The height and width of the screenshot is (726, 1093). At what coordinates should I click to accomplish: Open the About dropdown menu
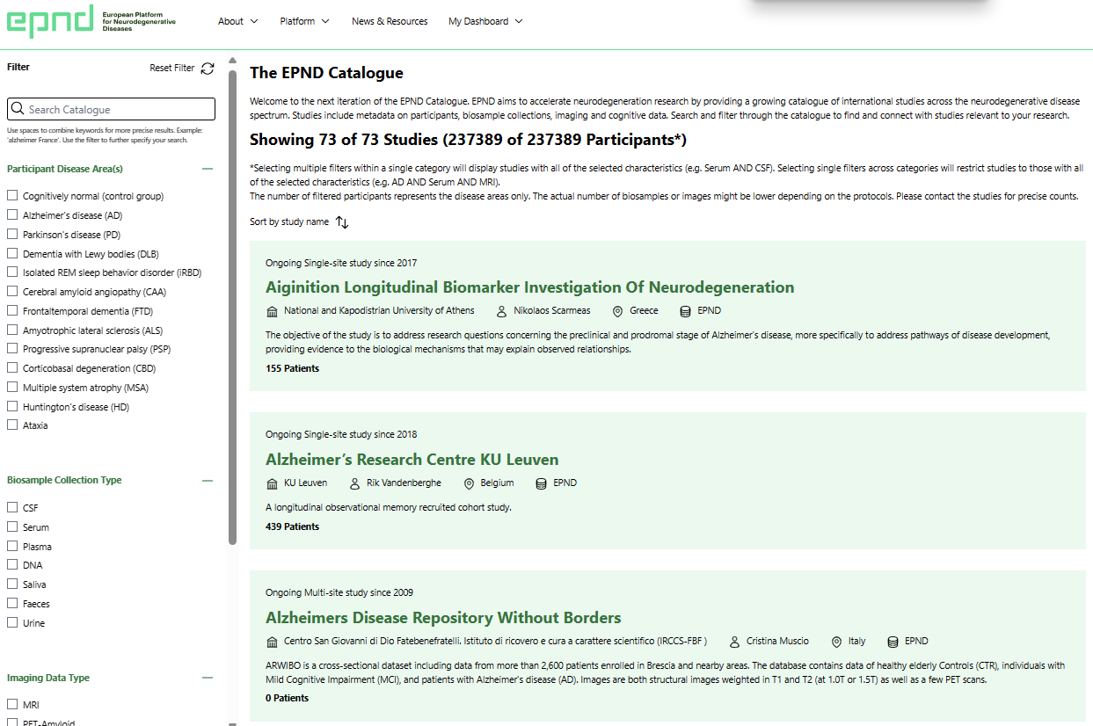[x=238, y=21]
